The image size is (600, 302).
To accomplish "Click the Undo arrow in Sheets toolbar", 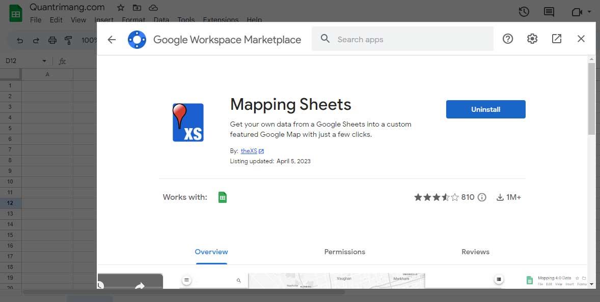I will tap(20, 40).
